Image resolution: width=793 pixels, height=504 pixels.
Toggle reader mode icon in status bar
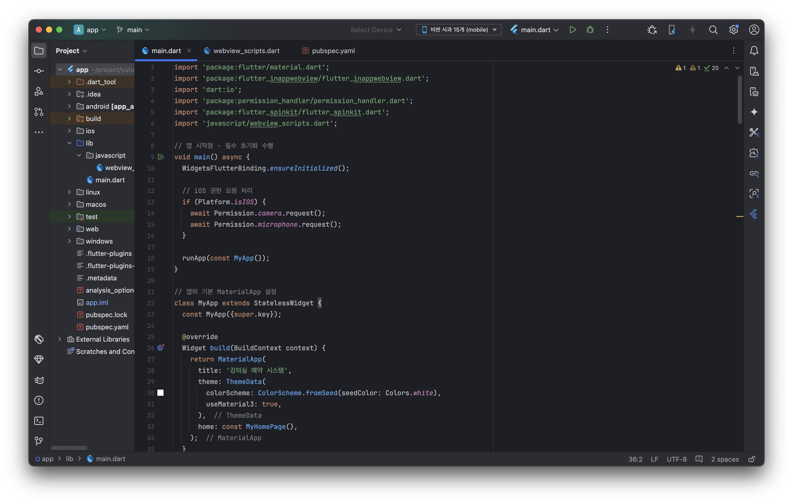[x=699, y=459]
